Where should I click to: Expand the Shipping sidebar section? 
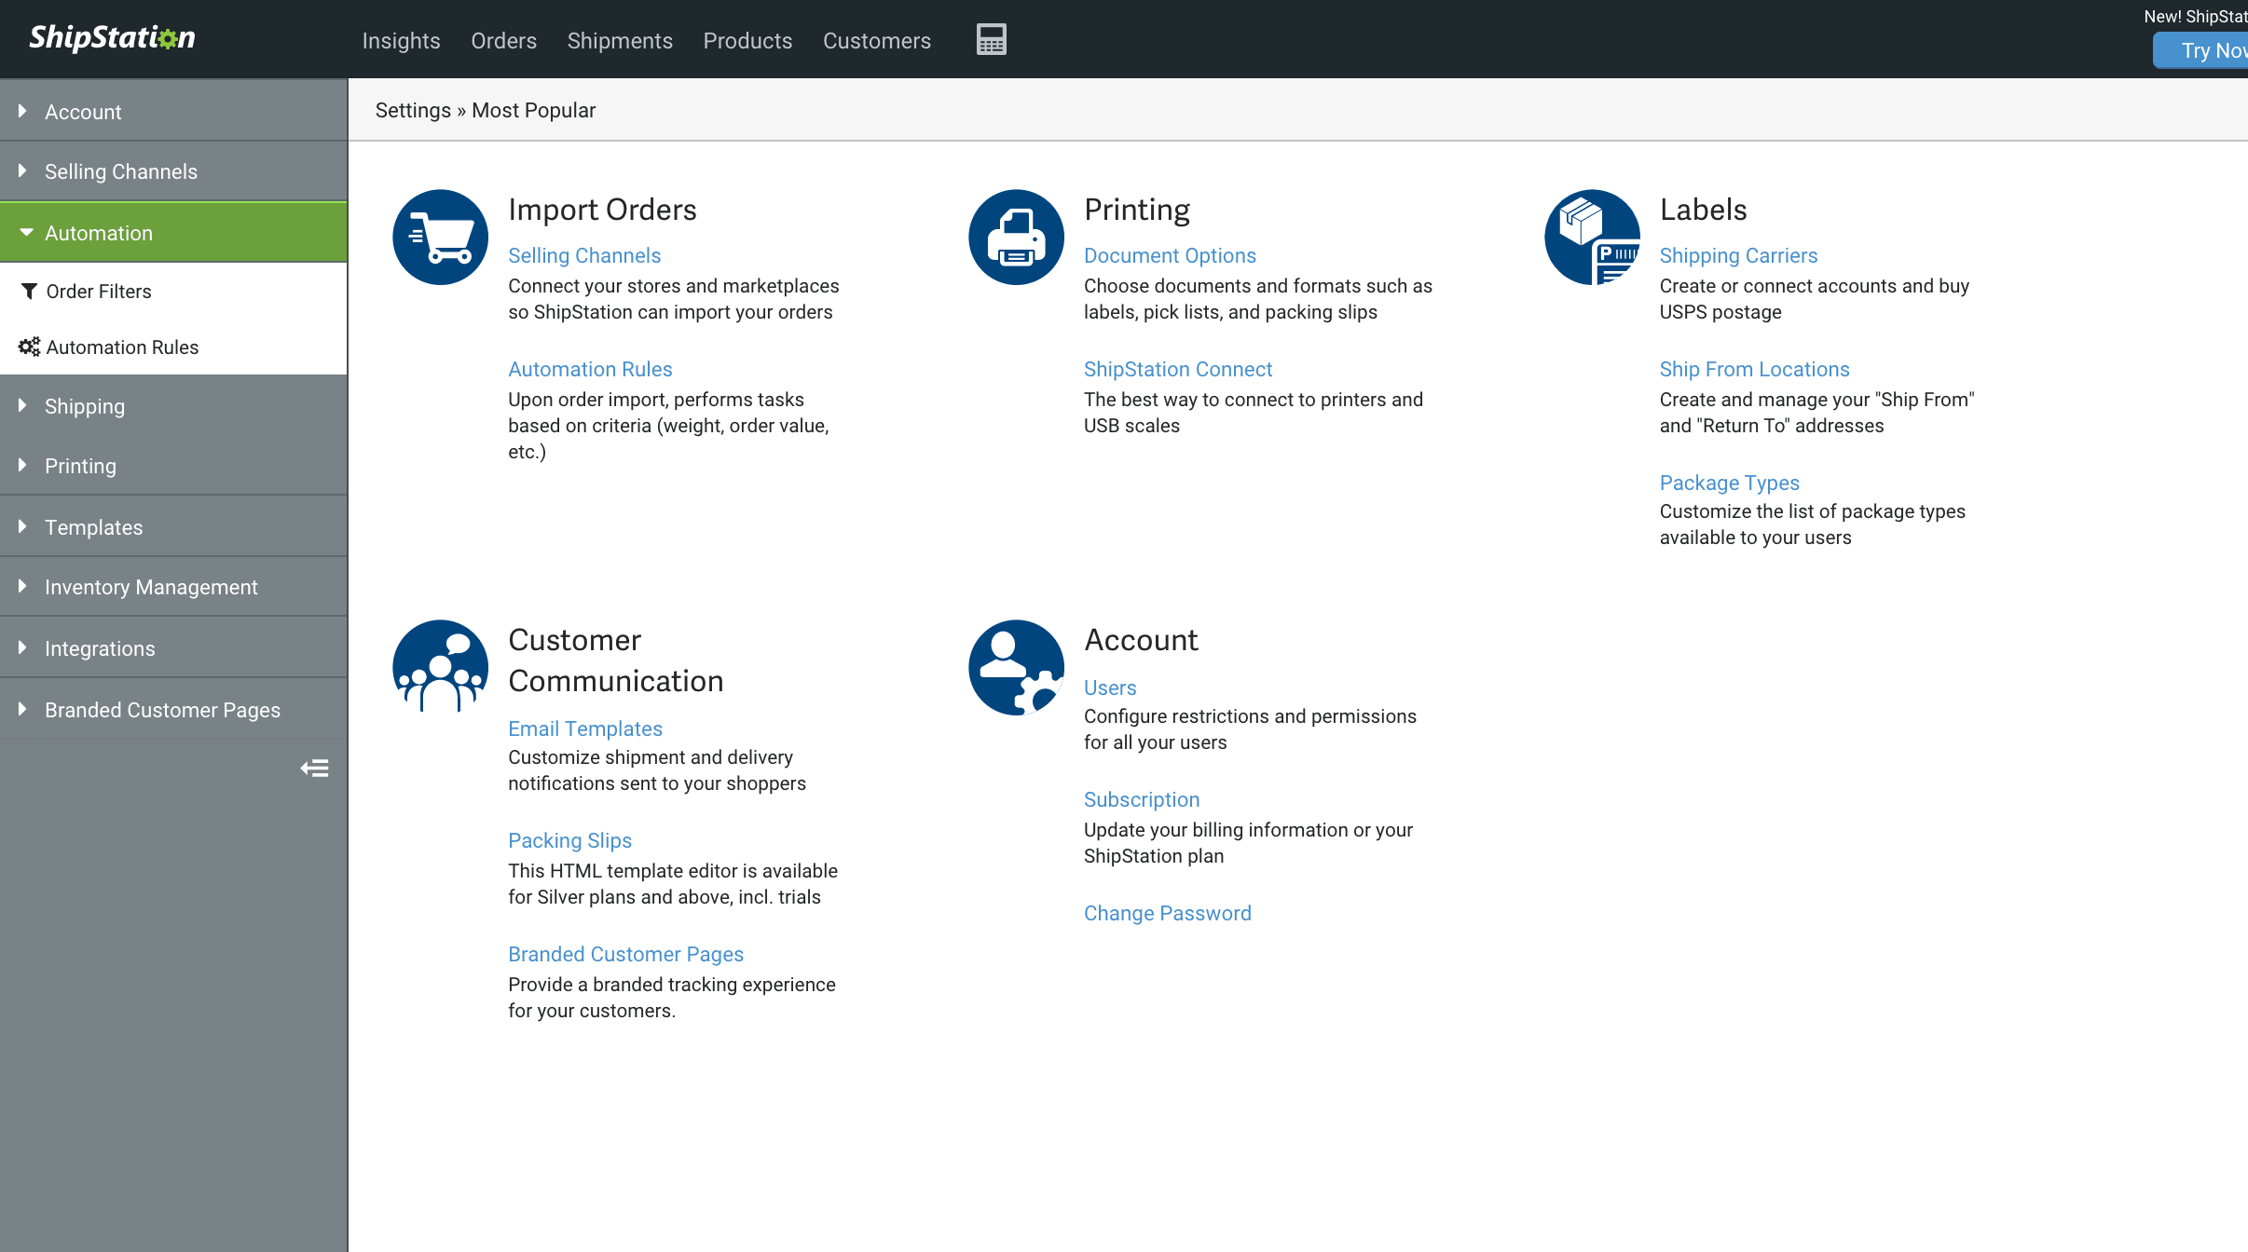(x=173, y=406)
